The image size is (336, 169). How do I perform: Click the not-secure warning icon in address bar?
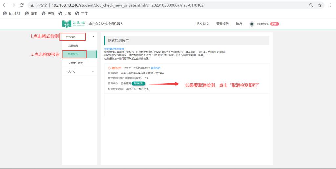(x=32, y=5)
